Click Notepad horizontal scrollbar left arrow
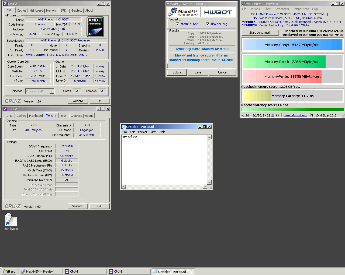The height and width of the screenshot is (275, 345). pyautogui.click(x=124, y=187)
